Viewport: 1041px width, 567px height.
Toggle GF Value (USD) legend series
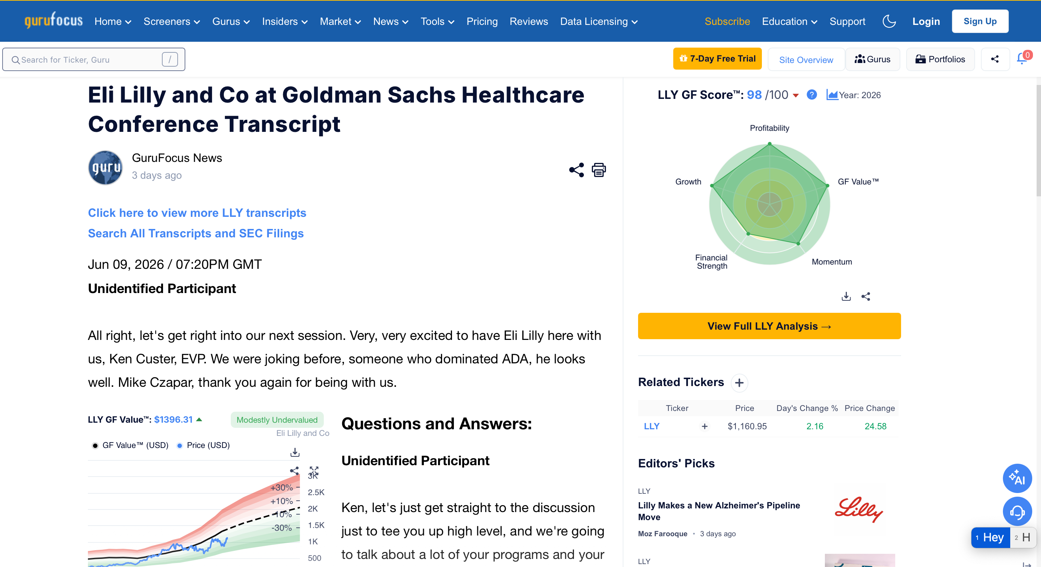coord(130,445)
